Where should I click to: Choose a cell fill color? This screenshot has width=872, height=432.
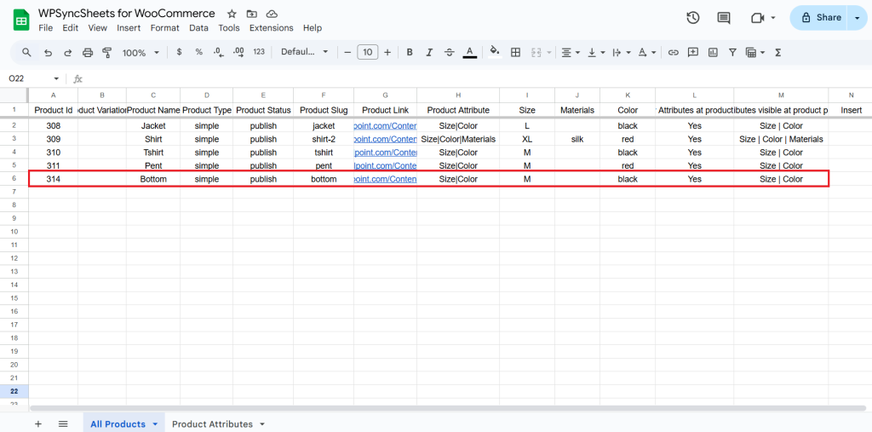coord(495,52)
